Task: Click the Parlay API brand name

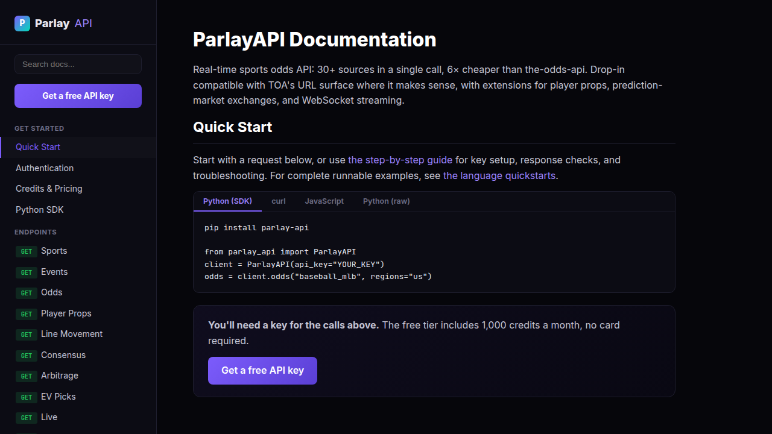Action: 63,24
